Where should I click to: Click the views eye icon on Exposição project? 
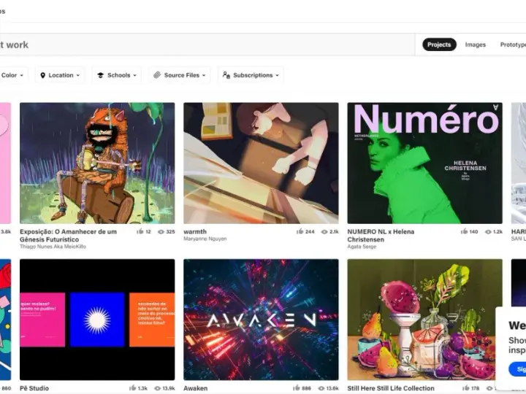coord(161,232)
